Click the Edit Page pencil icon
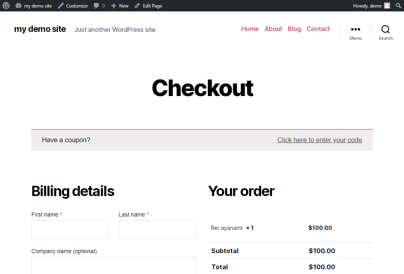 pyautogui.click(x=137, y=6)
